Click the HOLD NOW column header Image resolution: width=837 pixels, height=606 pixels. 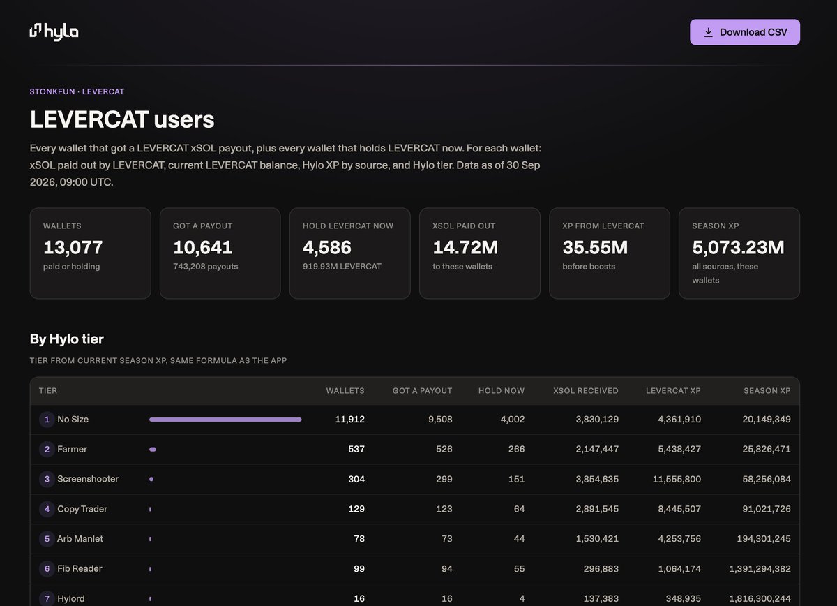click(502, 391)
